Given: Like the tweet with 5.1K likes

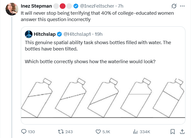Looking at the screenshot, I should pos(98,132).
